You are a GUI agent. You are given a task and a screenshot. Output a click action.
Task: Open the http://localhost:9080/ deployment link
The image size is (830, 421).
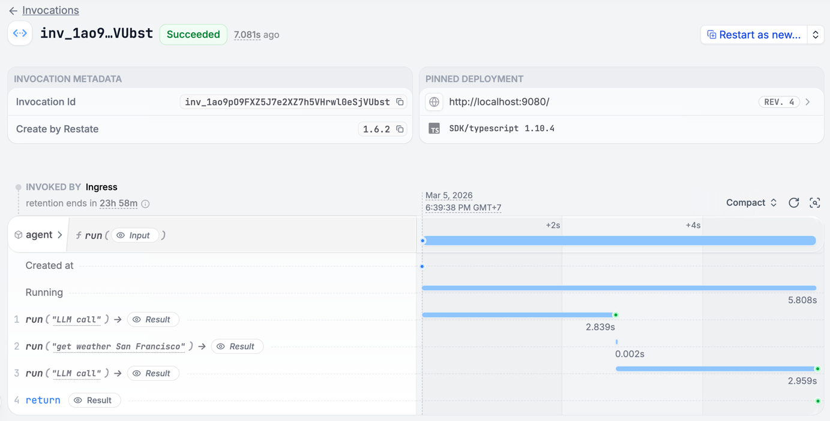[499, 102]
